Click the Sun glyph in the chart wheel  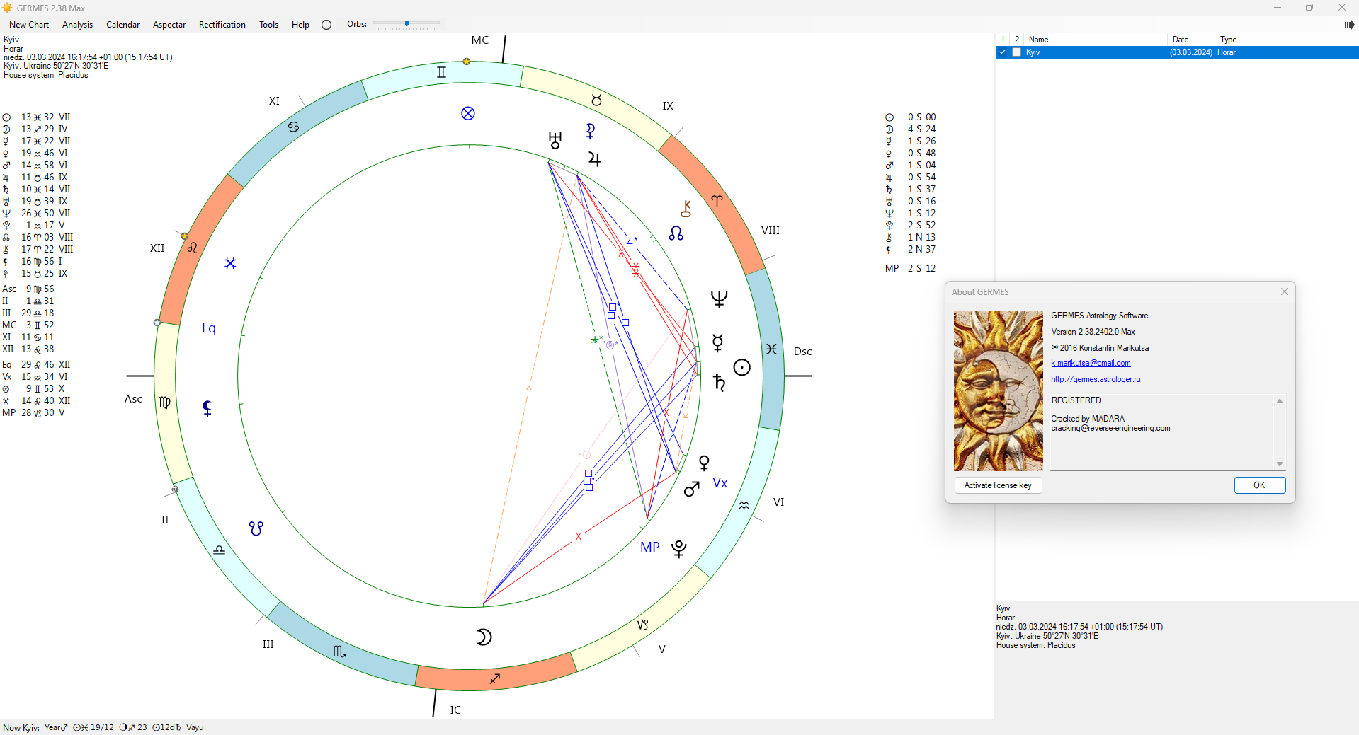click(x=741, y=367)
